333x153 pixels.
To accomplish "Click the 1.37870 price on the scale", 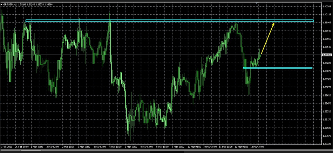I will click(x=326, y=136).
